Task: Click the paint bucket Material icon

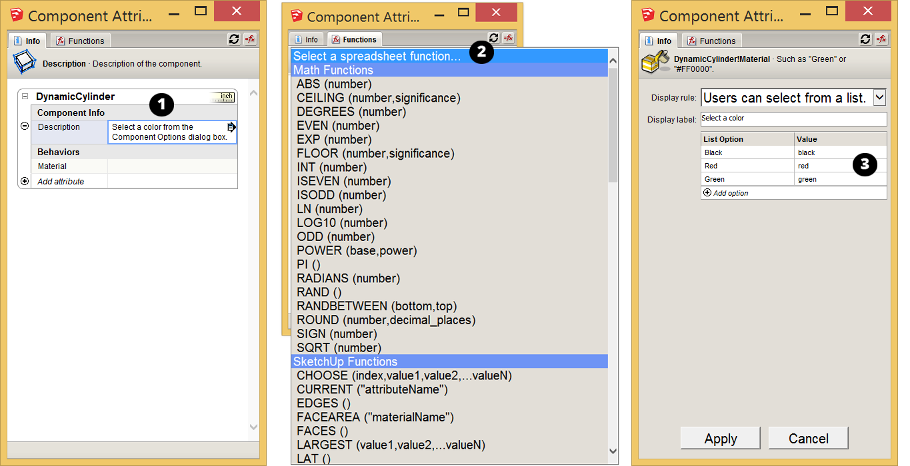Action: point(654,63)
